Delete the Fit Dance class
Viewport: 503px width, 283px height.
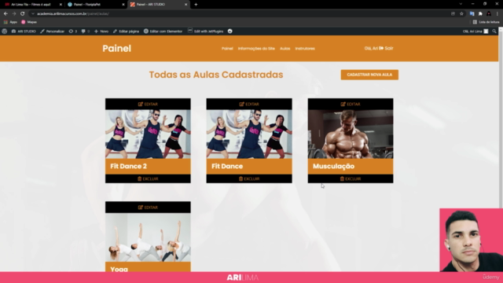point(249,178)
